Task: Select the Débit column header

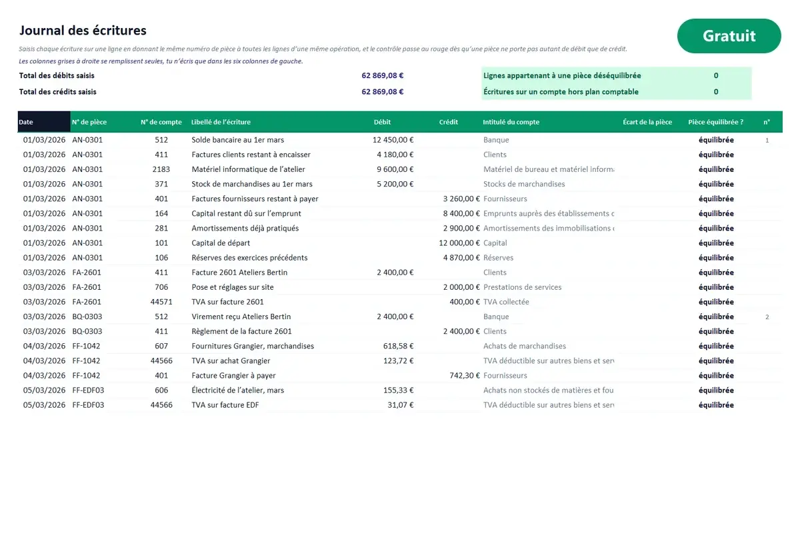Action: coord(383,122)
